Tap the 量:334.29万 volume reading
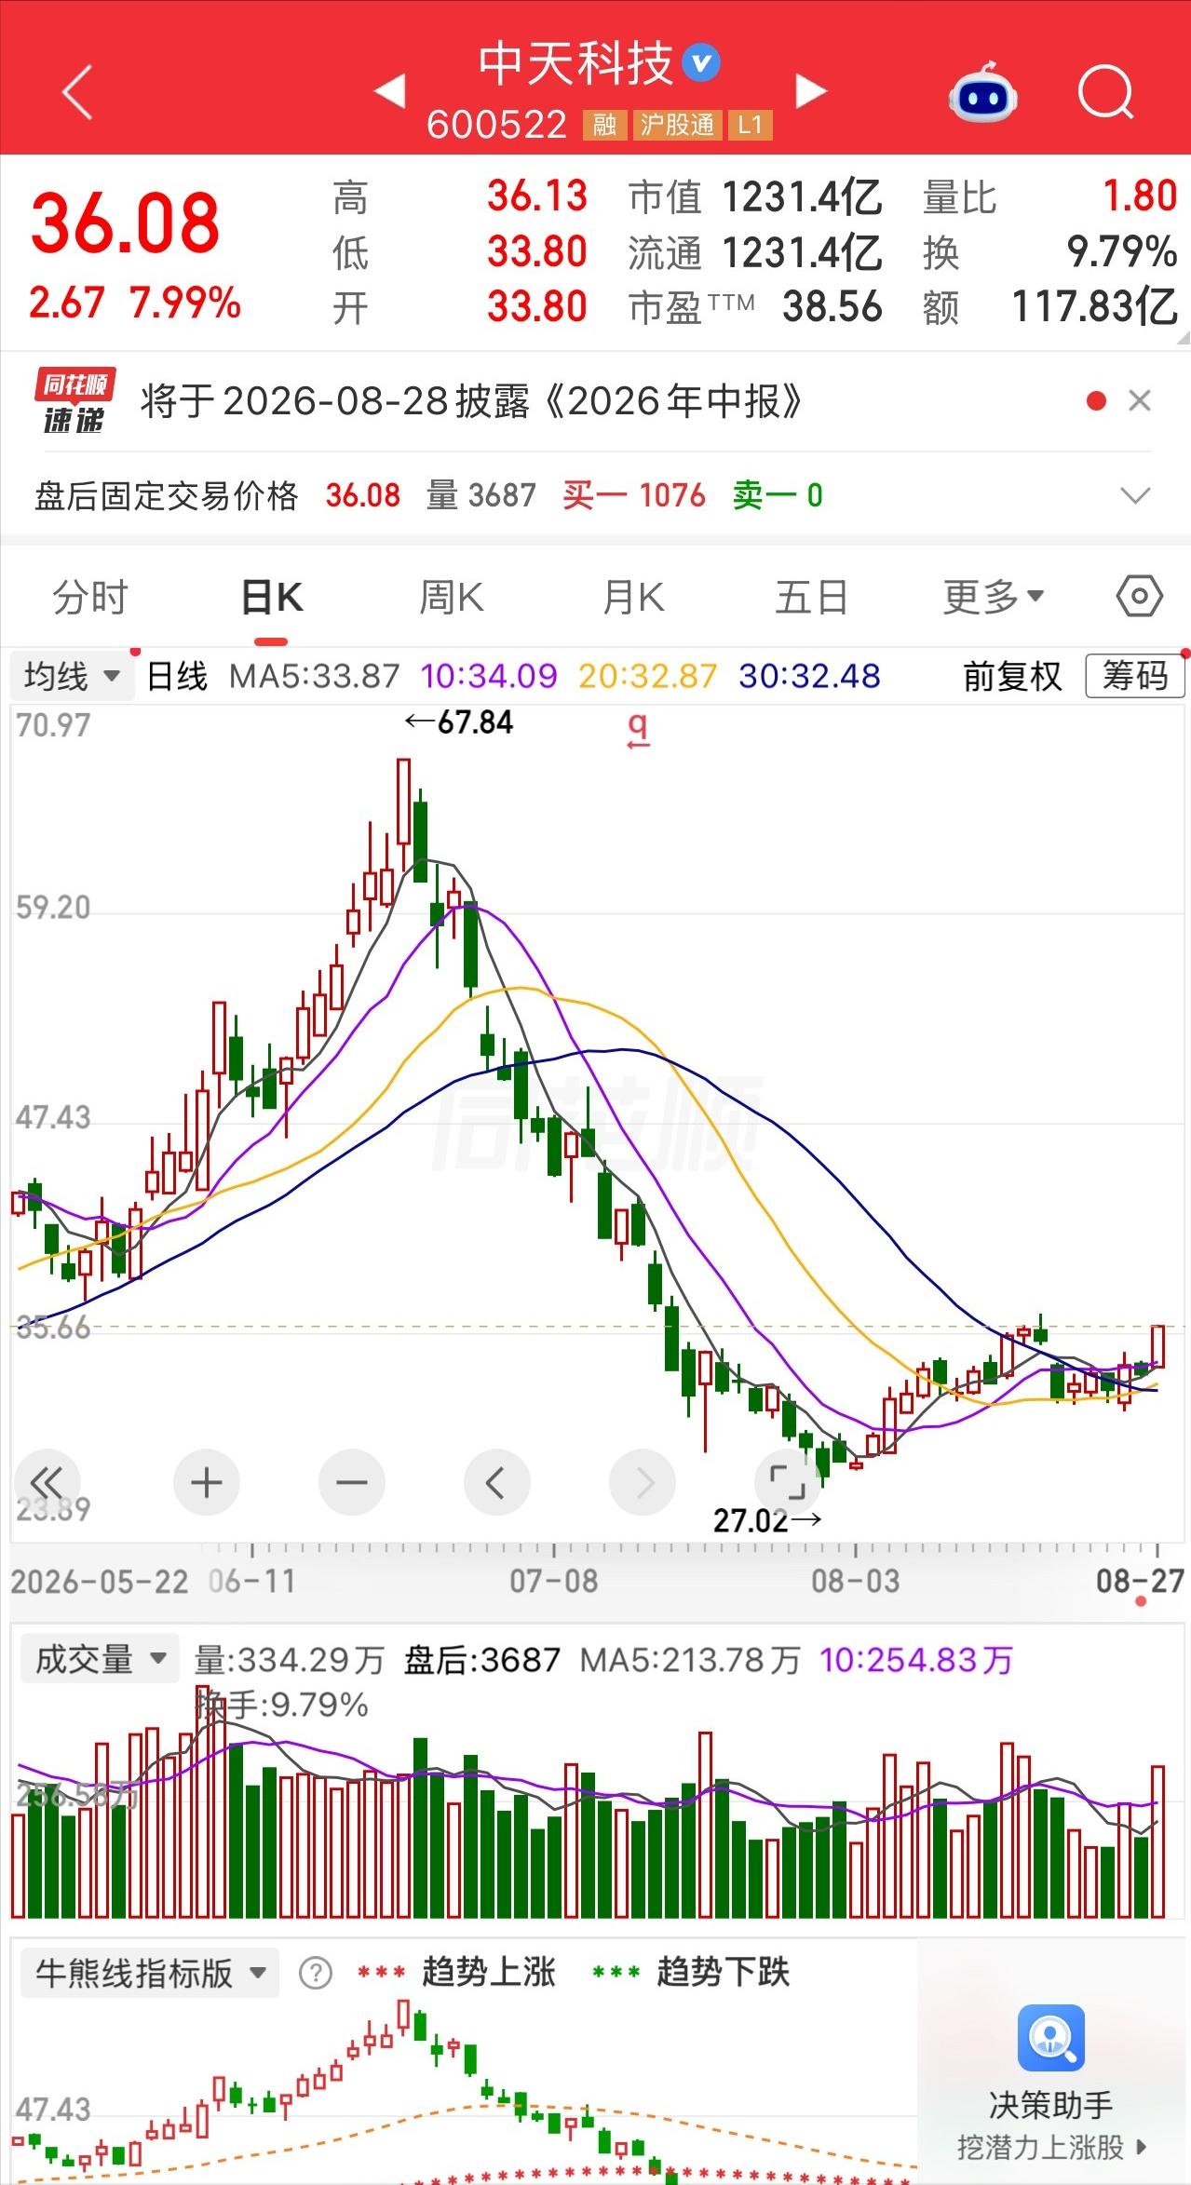The height and width of the screenshot is (2185, 1191). (x=290, y=1659)
